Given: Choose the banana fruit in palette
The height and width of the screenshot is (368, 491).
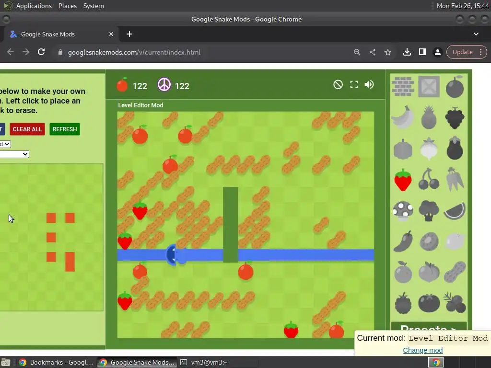Looking at the screenshot, I should point(403,117).
